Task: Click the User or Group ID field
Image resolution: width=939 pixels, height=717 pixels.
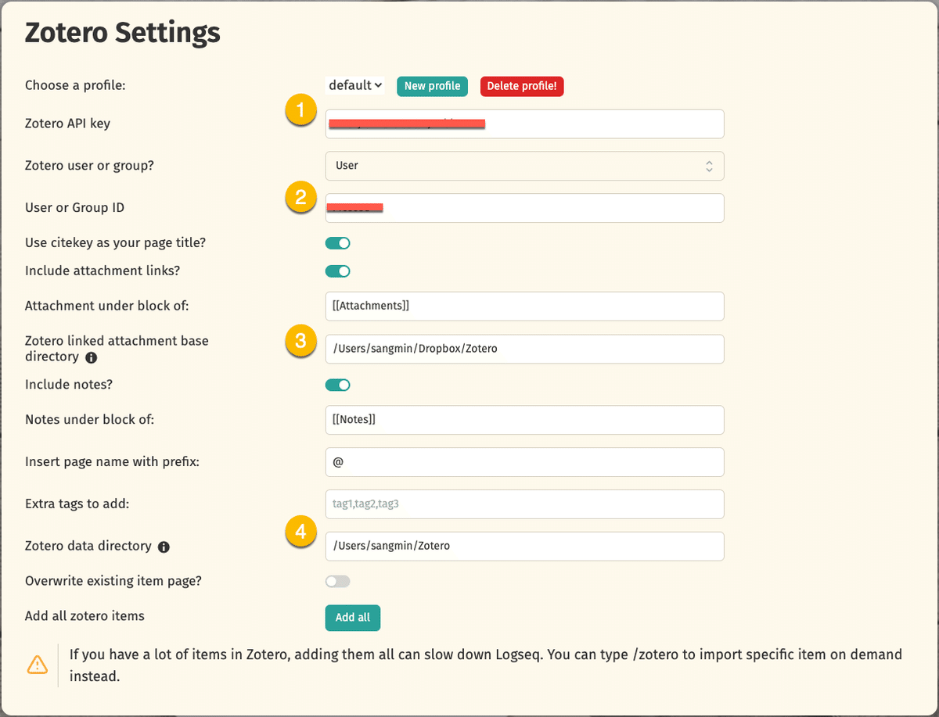Action: pyautogui.click(x=525, y=208)
